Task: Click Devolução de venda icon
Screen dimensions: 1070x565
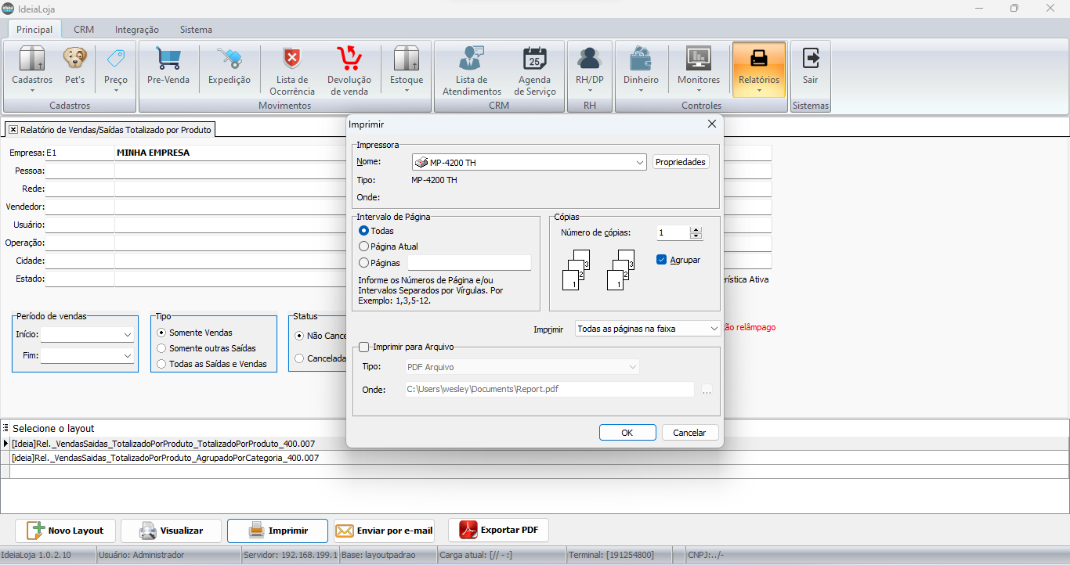Action: click(x=349, y=59)
